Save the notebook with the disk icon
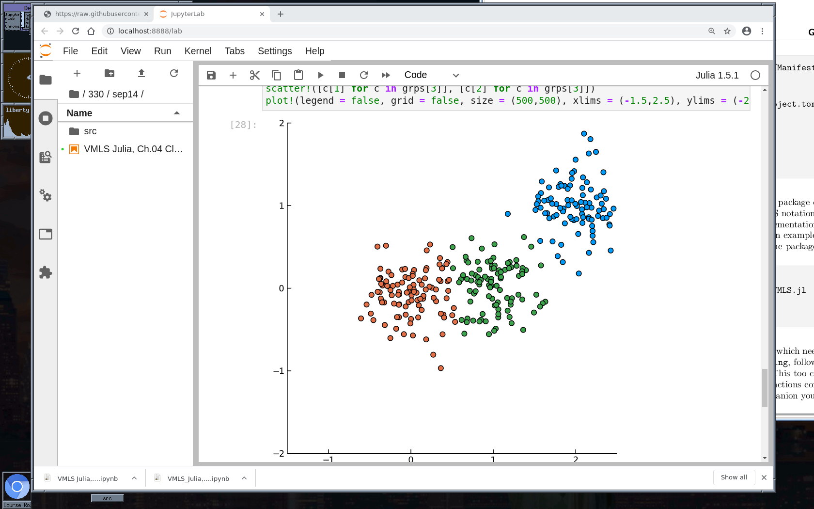 (x=211, y=75)
